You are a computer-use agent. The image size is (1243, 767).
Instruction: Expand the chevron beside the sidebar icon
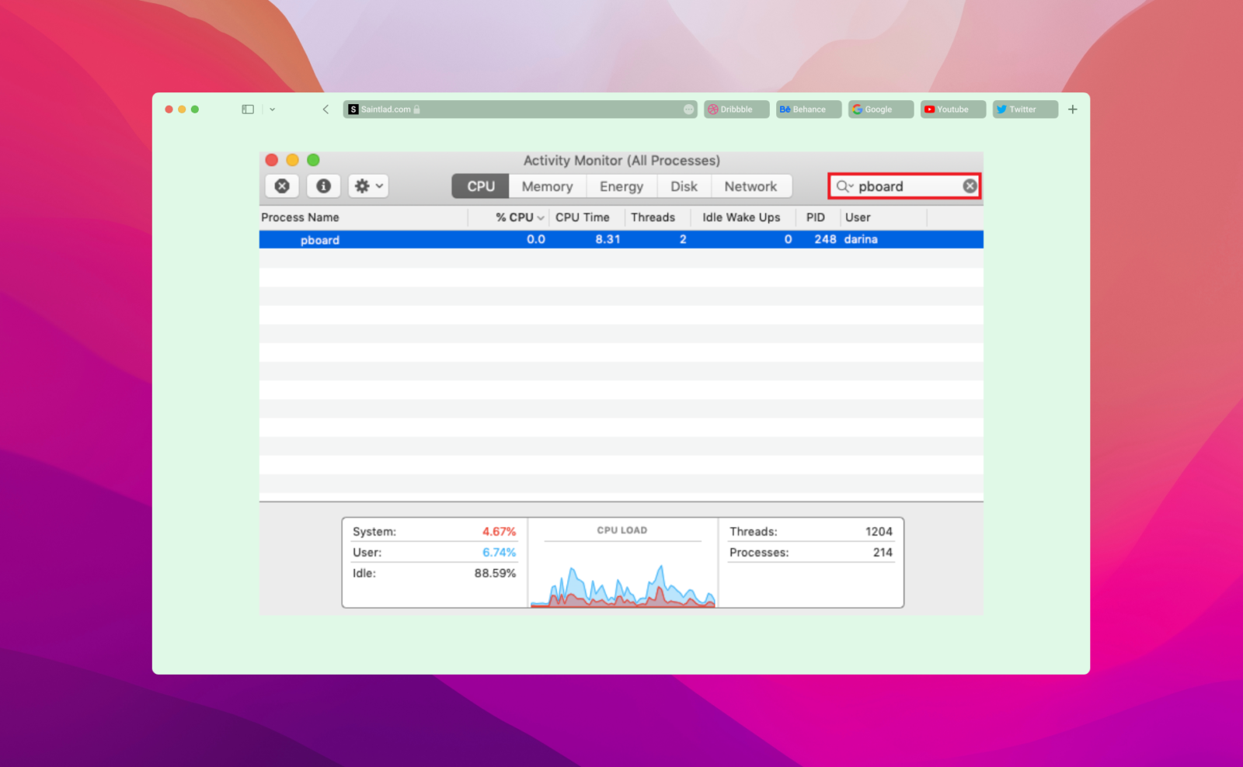(x=272, y=109)
